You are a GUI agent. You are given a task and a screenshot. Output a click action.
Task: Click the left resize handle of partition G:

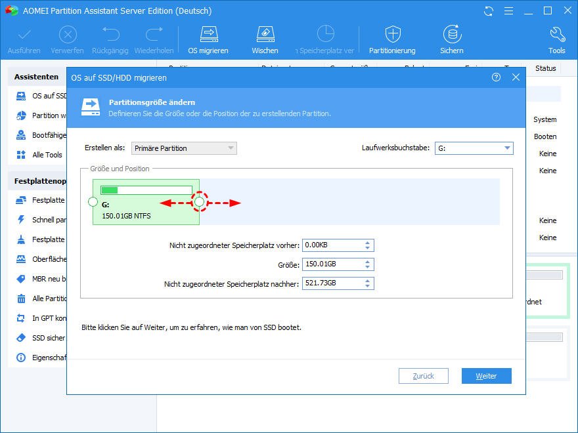(x=93, y=202)
